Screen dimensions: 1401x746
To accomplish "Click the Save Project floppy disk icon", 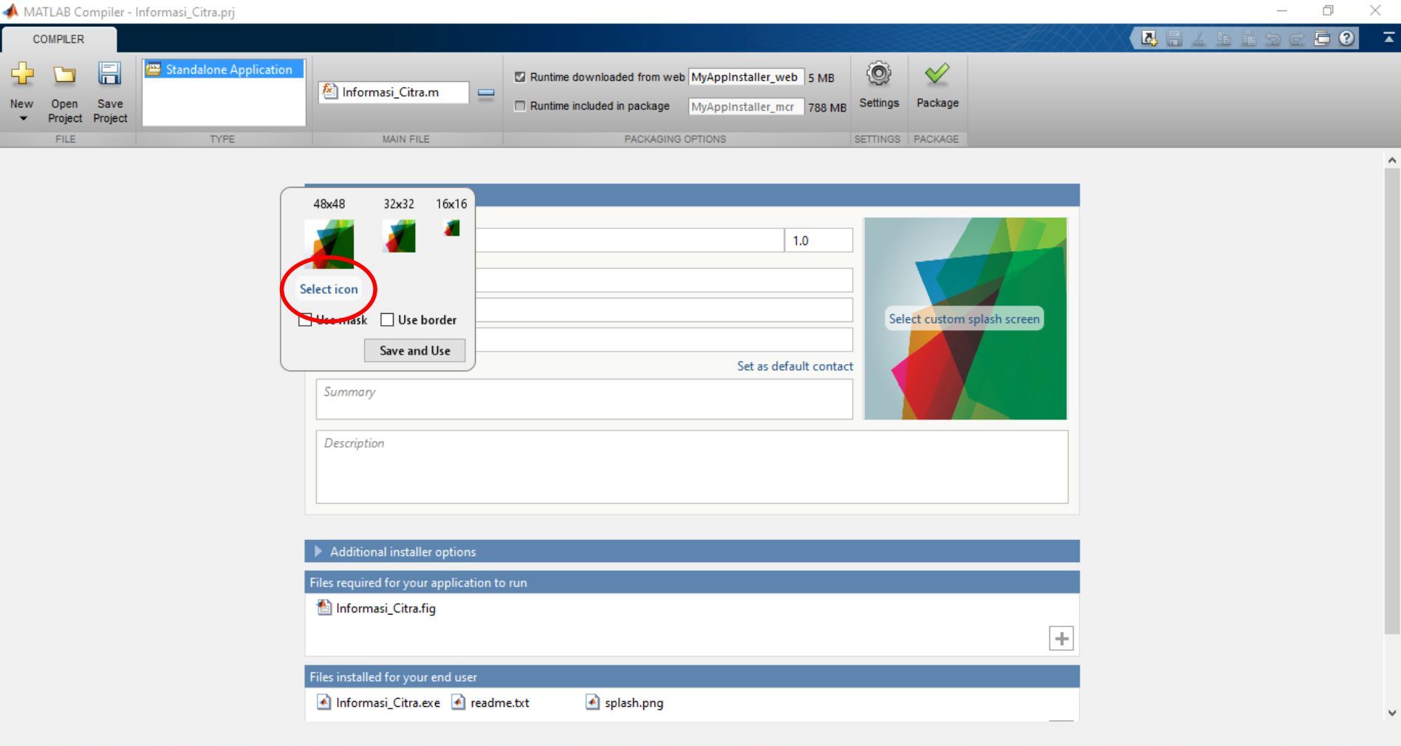I will [x=110, y=74].
